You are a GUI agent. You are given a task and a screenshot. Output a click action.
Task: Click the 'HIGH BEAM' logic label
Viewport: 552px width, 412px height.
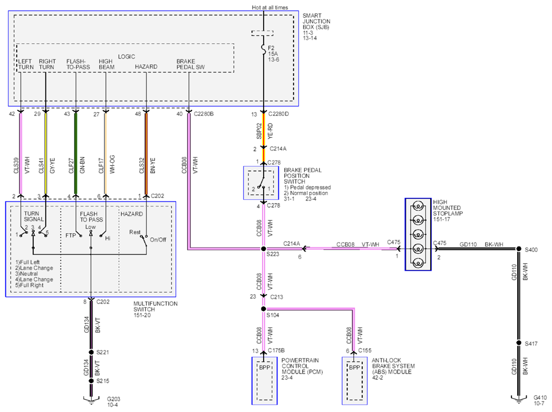click(x=106, y=64)
